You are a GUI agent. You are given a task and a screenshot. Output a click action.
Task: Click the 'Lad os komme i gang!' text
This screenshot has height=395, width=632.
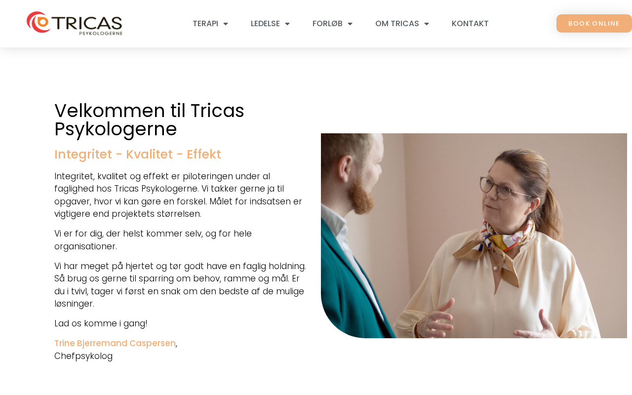(101, 323)
